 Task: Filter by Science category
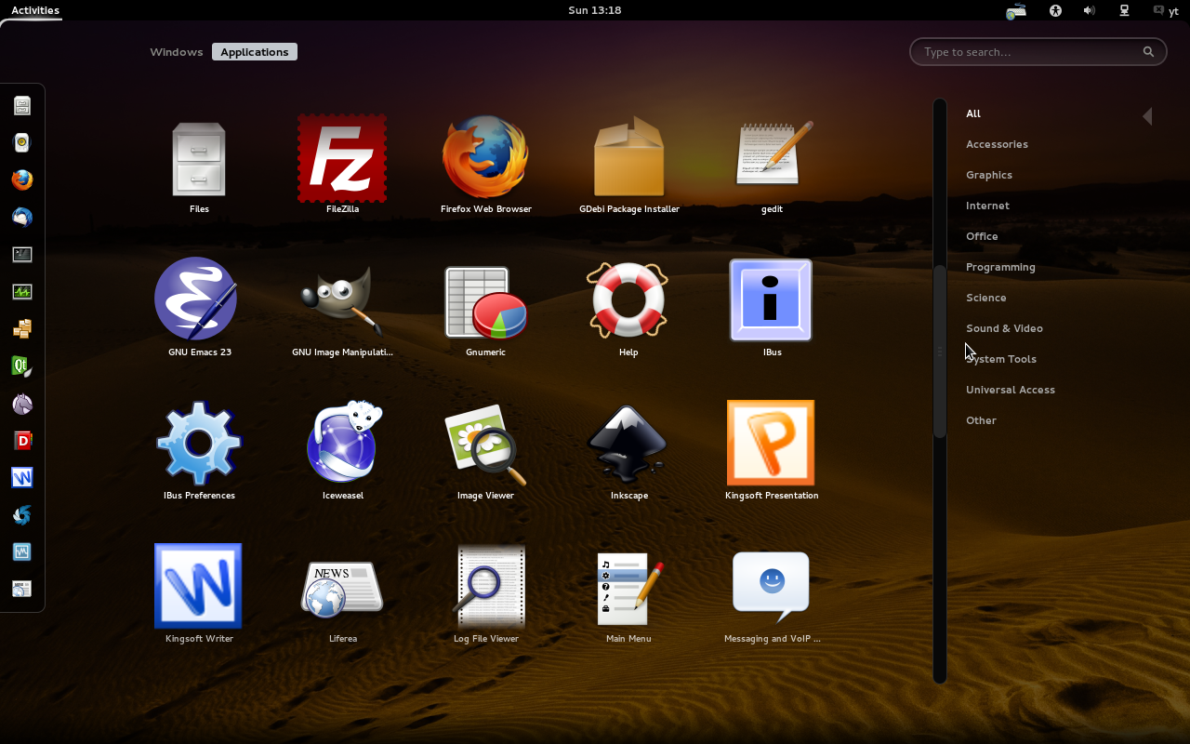click(986, 298)
